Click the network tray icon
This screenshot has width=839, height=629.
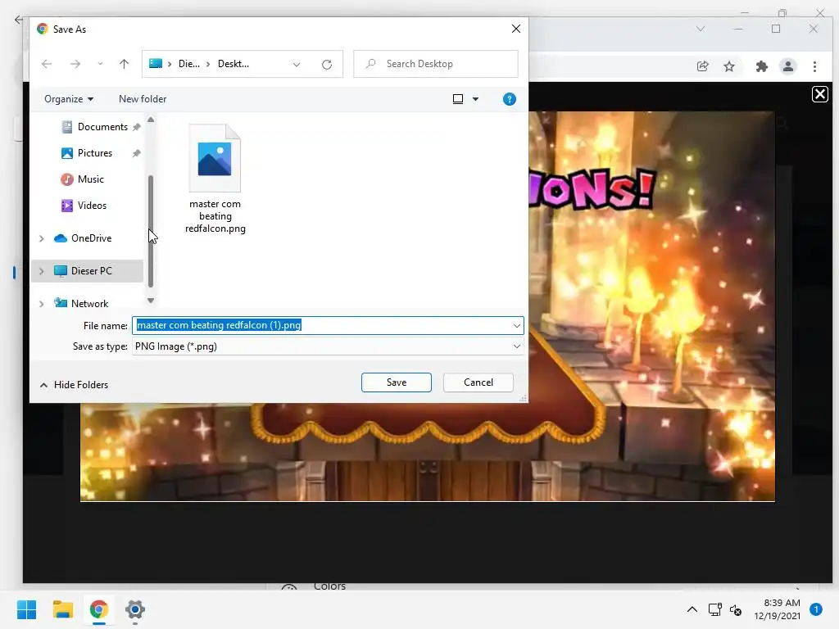[714, 609]
